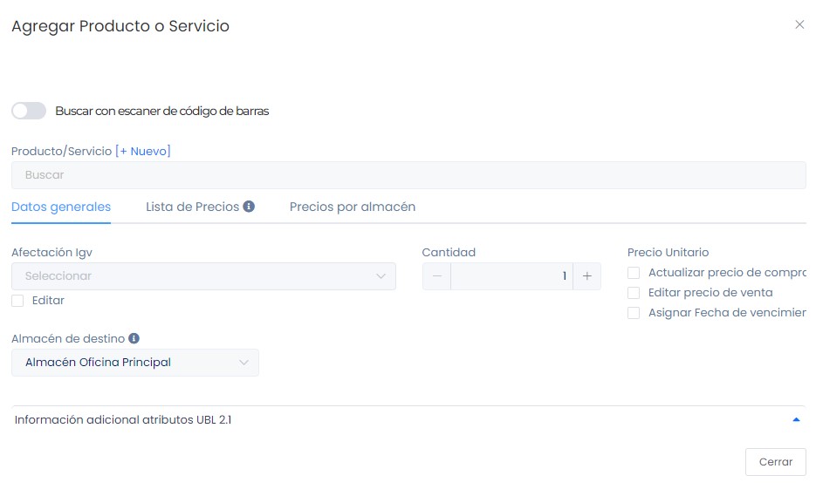This screenshot has width=816, height=496.
Task: Click the info icon next to Almacén de destino
Action: click(134, 338)
